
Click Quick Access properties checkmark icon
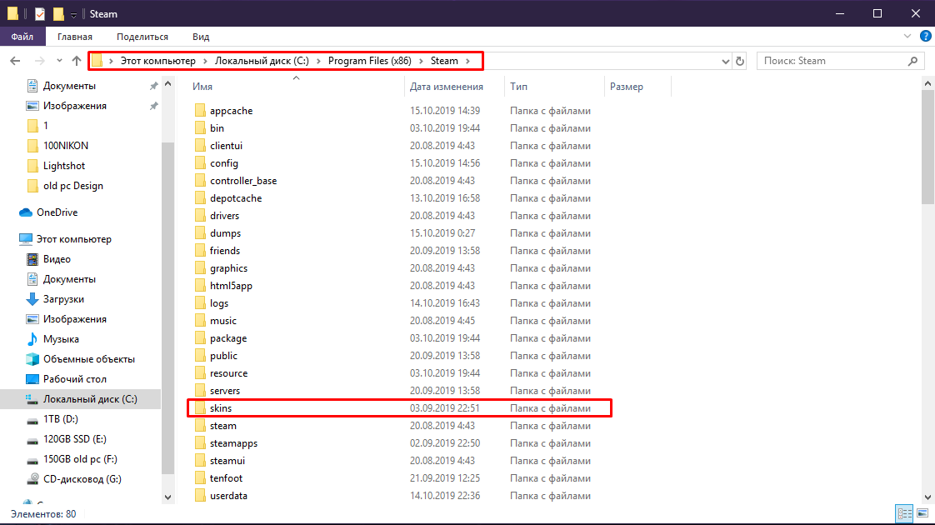tap(40, 13)
